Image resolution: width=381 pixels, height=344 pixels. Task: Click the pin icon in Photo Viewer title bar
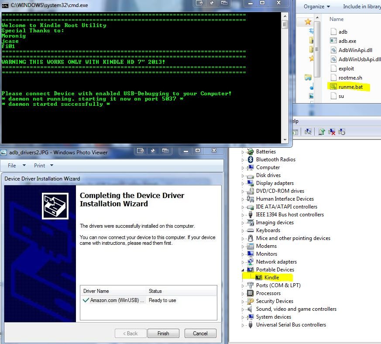click(x=153, y=151)
